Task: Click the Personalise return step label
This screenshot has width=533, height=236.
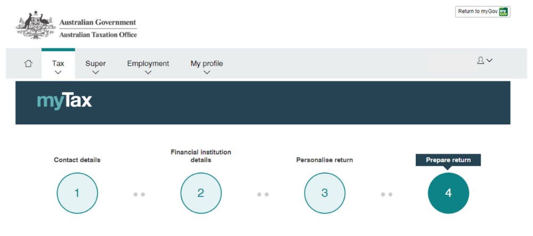Action: point(325,160)
